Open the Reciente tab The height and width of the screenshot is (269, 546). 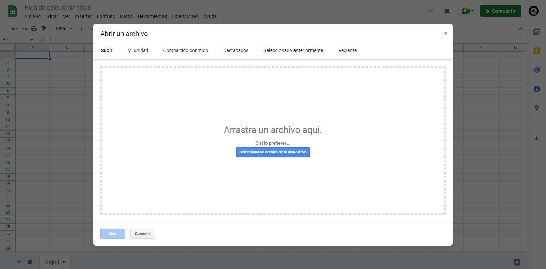[347, 50]
